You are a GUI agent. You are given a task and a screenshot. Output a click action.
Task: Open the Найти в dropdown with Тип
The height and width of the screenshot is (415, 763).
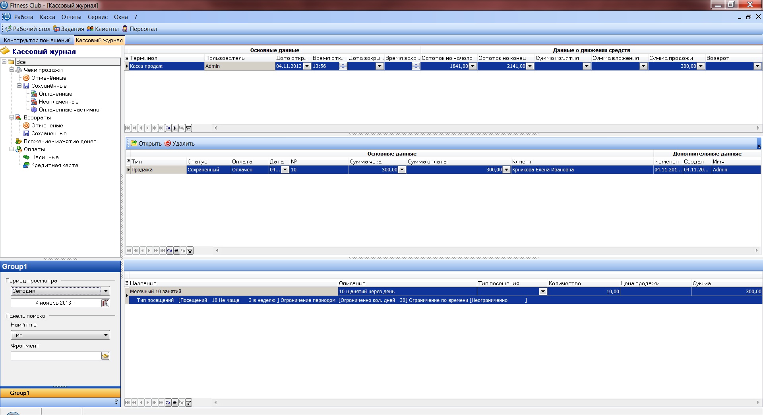tap(106, 335)
